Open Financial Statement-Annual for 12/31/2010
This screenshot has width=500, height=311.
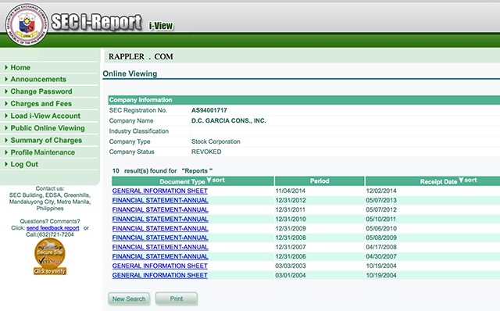(x=160, y=219)
